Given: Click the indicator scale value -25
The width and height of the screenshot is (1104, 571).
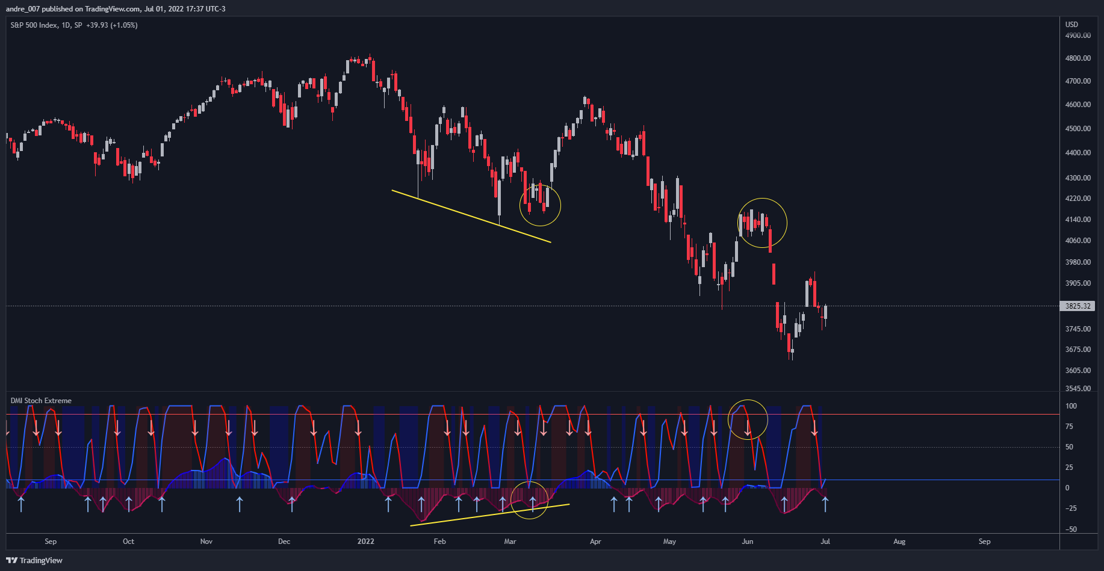Looking at the screenshot, I should point(1070,508).
